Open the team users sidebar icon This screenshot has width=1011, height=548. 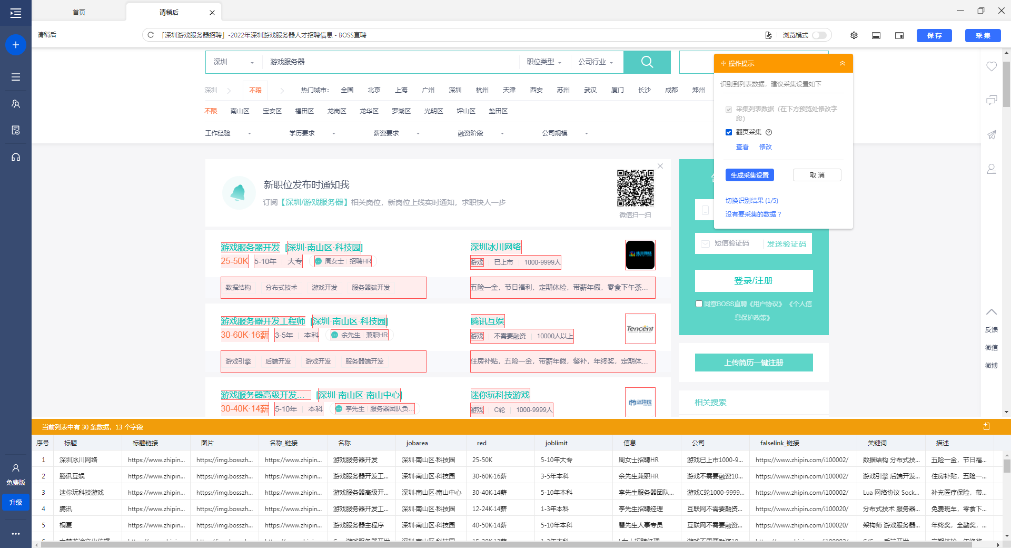(x=16, y=104)
